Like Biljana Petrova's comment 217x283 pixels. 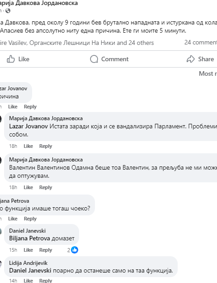click(x=13, y=219)
